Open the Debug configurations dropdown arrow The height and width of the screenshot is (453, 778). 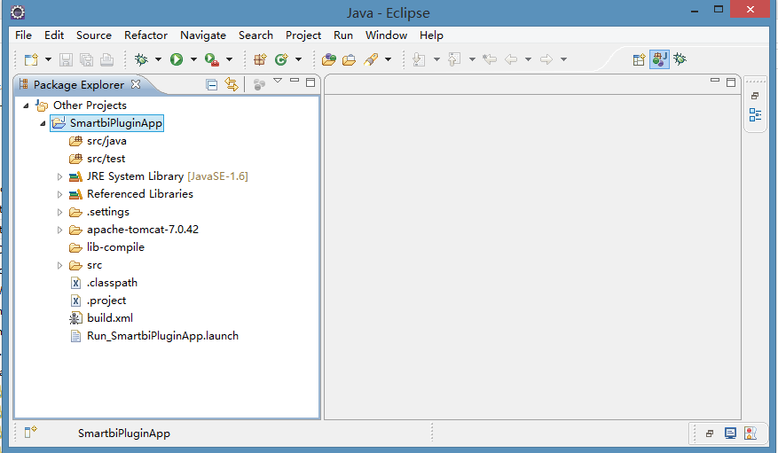(x=158, y=59)
